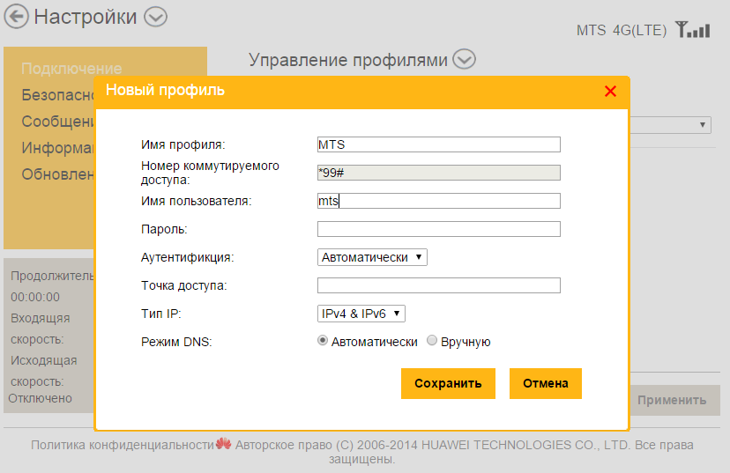
Task: Expand the Управление профилями chevron icon
Action: click(465, 60)
